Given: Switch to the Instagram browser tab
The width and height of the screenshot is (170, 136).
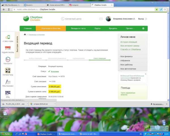Looking at the screenshot, I should coord(79,5).
